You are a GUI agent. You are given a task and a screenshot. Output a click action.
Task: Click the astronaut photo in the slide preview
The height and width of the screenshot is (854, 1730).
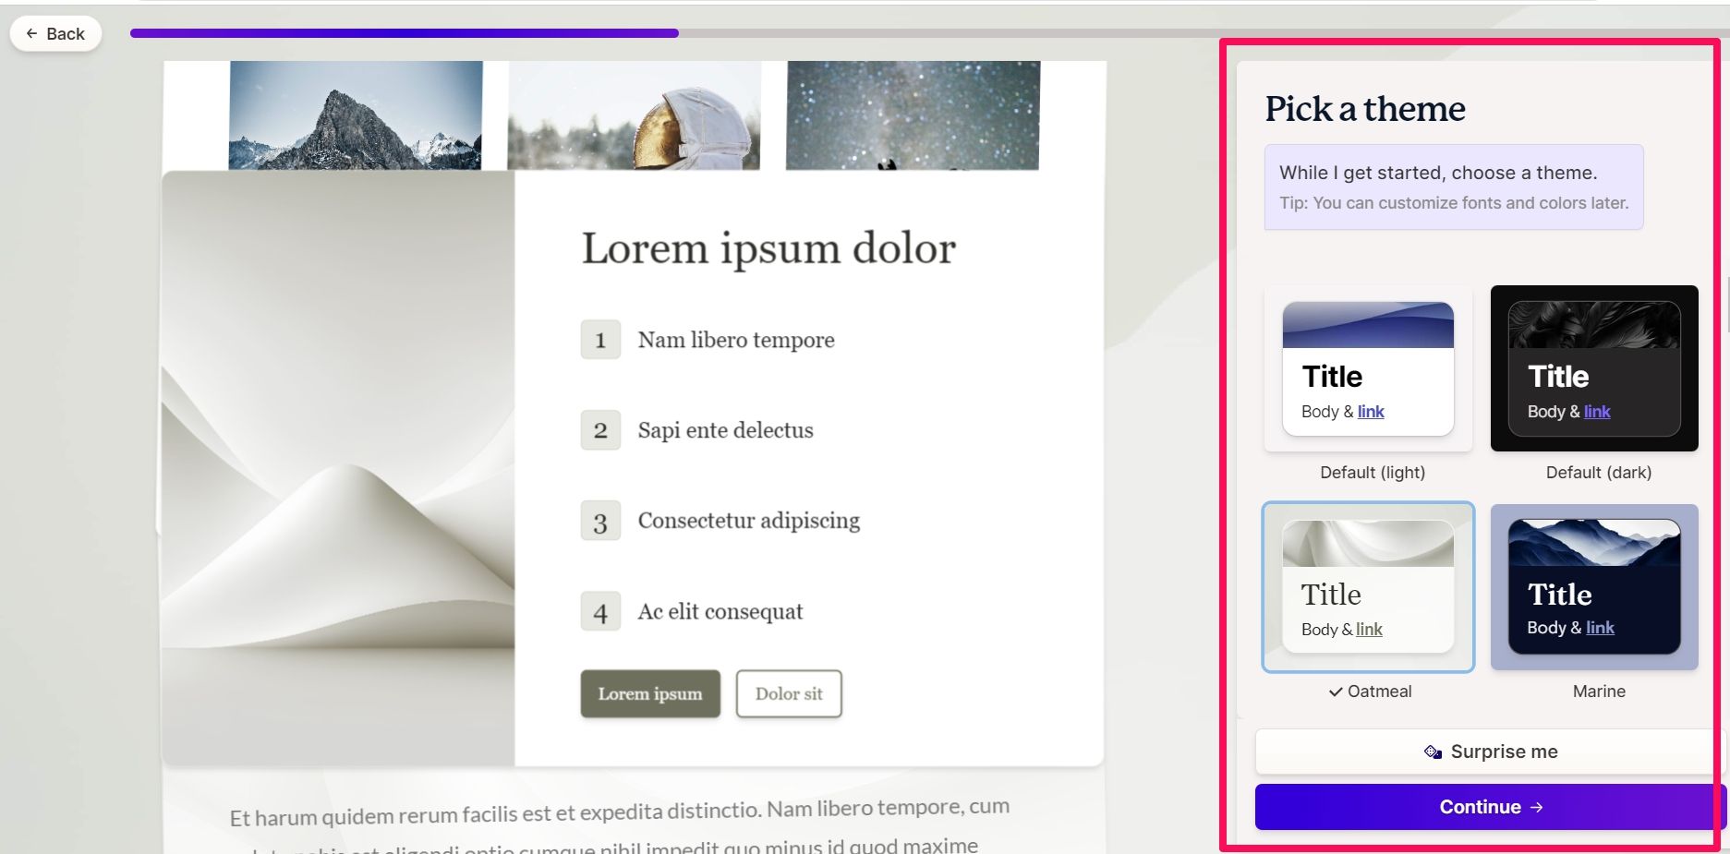(634, 115)
